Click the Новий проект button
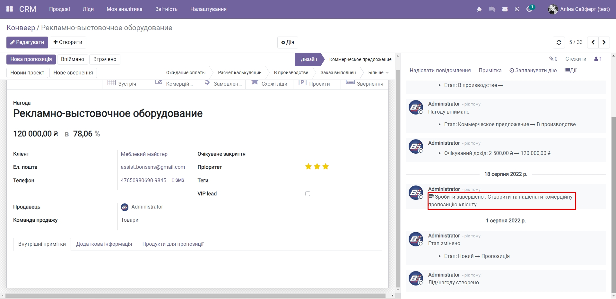Screen dimensions: 616x299 (x=27, y=73)
